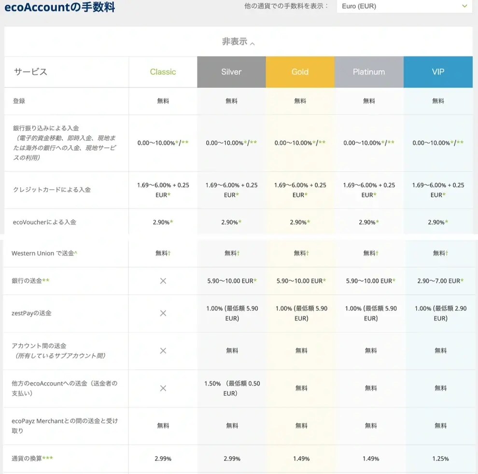Screen dimensions: 478x474
Task: Click the Classic 無料 ecoPayz Merchant cell
Action: tap(163, 426)
